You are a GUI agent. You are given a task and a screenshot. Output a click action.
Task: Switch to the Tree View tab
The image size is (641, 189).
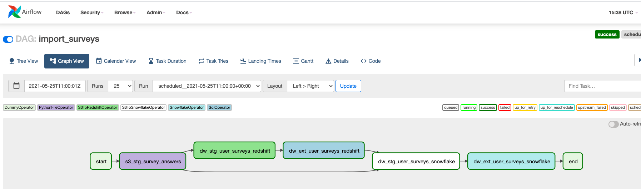[x=24, y=61]
